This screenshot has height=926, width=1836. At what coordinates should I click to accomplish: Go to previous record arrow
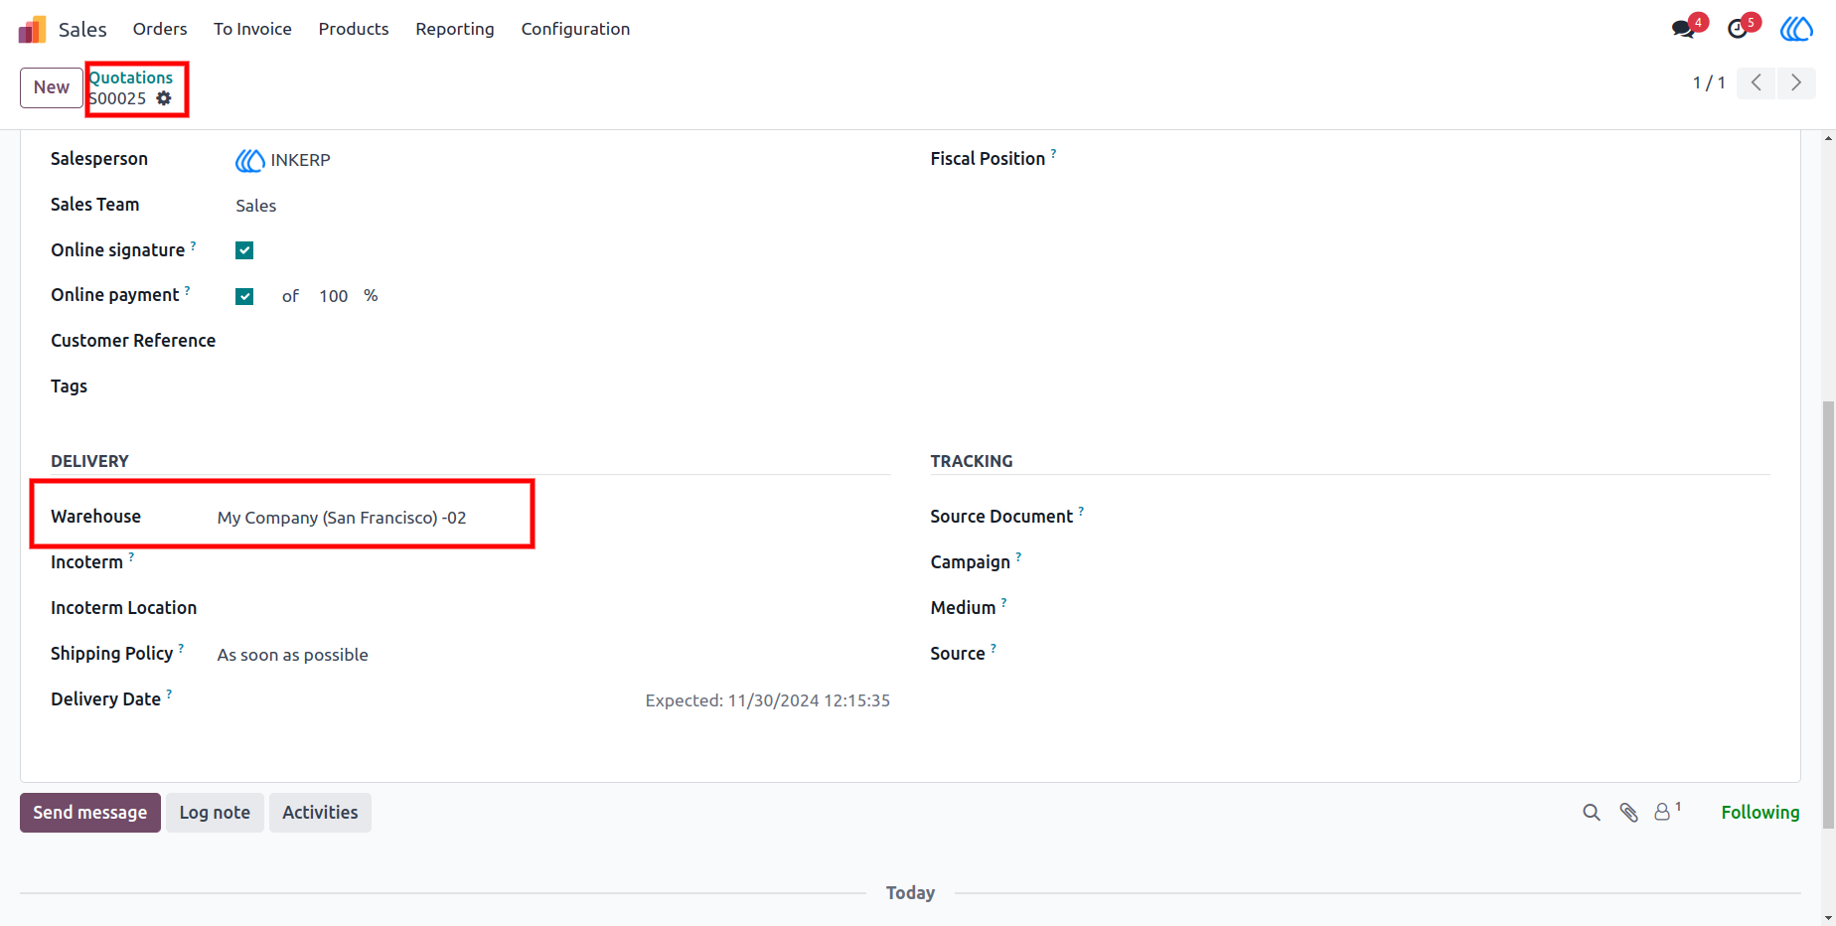click(1757, 82)
